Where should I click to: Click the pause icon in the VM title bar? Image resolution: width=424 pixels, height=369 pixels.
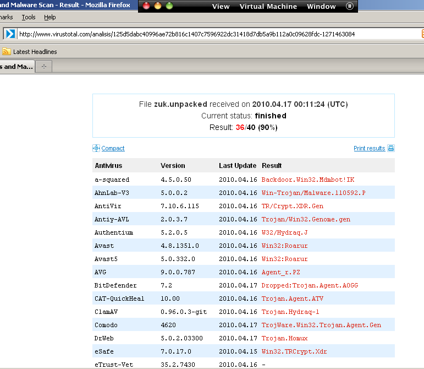click(349, 6)
